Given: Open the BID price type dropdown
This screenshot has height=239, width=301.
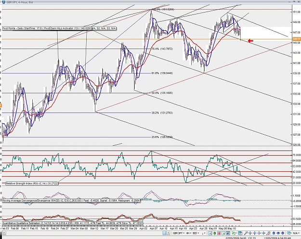Looking at the screenshot, I should [x=196, y=233].
